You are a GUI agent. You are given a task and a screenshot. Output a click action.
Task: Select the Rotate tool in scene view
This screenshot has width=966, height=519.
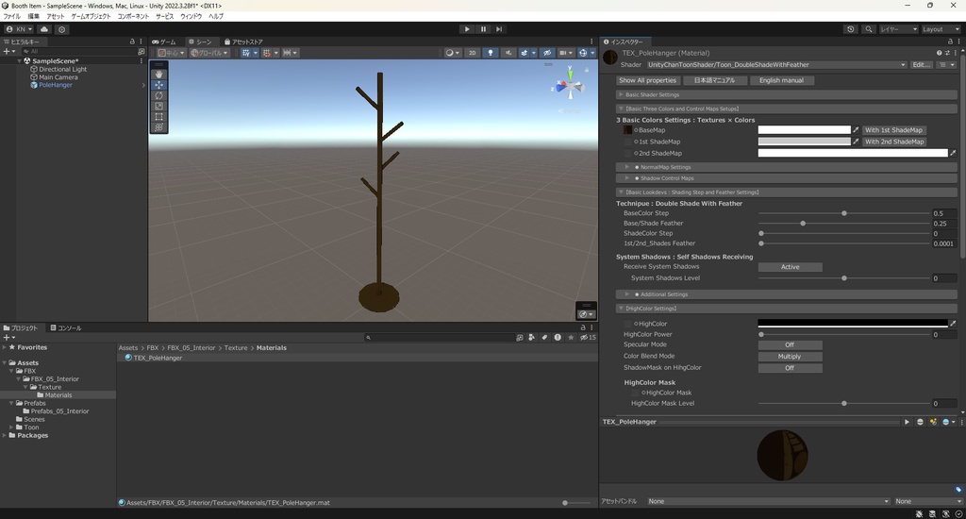158,95
